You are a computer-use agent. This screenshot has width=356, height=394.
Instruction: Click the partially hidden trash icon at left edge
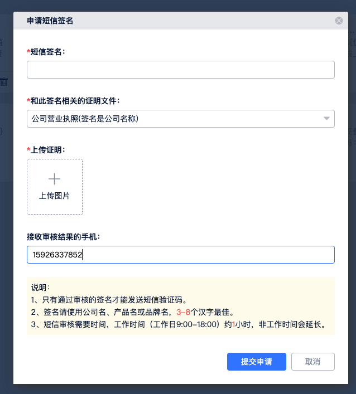click(4, 82)
